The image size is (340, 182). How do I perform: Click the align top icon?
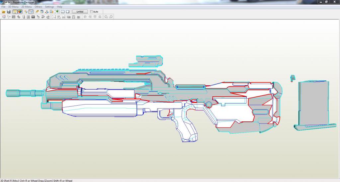(x=95, y=17)
